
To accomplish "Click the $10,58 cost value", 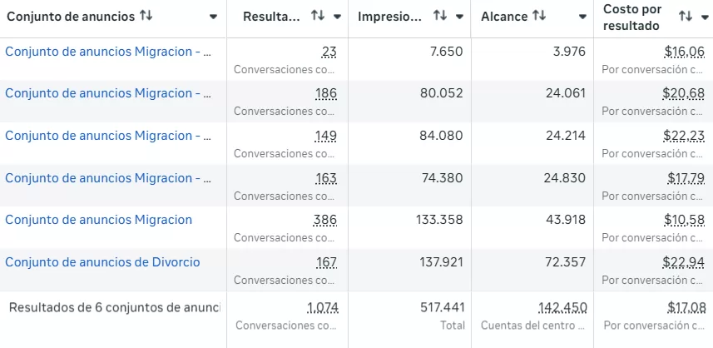I will click(683, 220).
